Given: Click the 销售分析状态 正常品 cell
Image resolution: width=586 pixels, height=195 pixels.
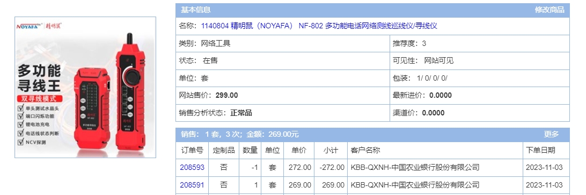Looking at the screenshot, I should tap(282, 113).
